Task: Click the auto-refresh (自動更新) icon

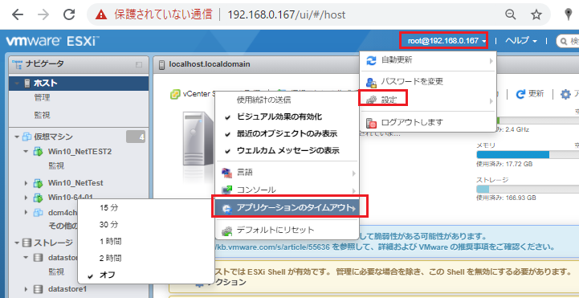Action: (371, 60)
